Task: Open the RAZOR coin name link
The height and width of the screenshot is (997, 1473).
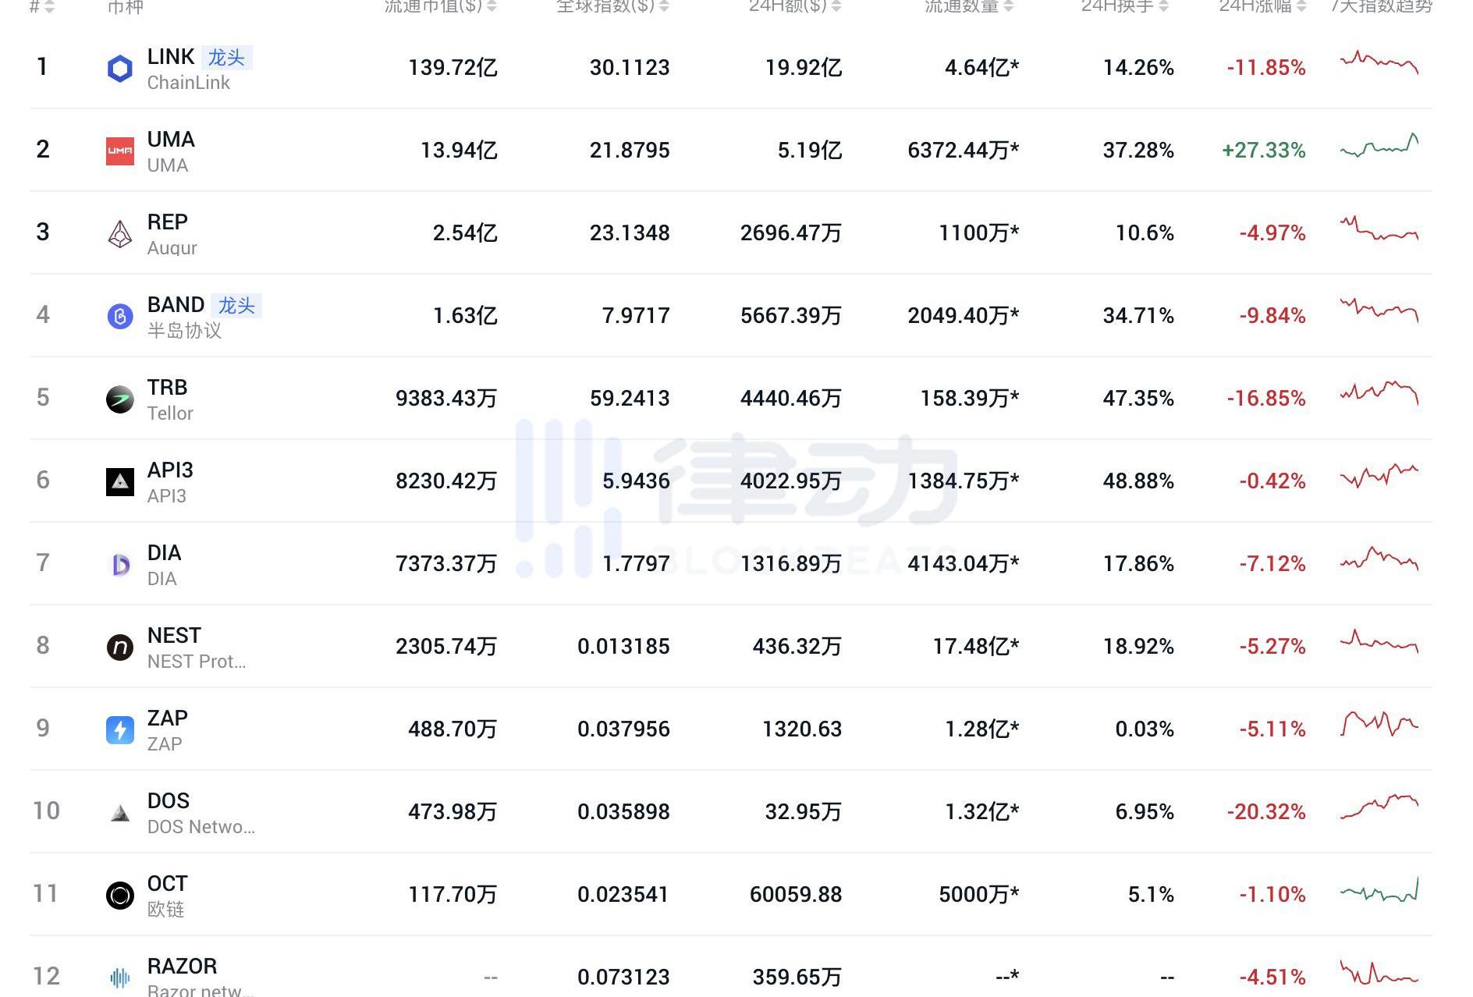Action: tap(182, 967)
